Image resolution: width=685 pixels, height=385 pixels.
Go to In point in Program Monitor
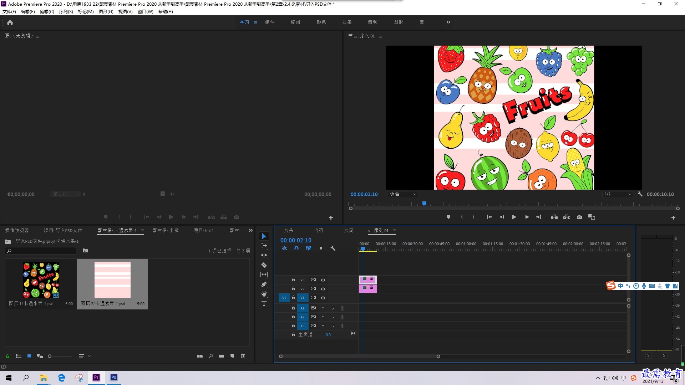pos(489,217)
